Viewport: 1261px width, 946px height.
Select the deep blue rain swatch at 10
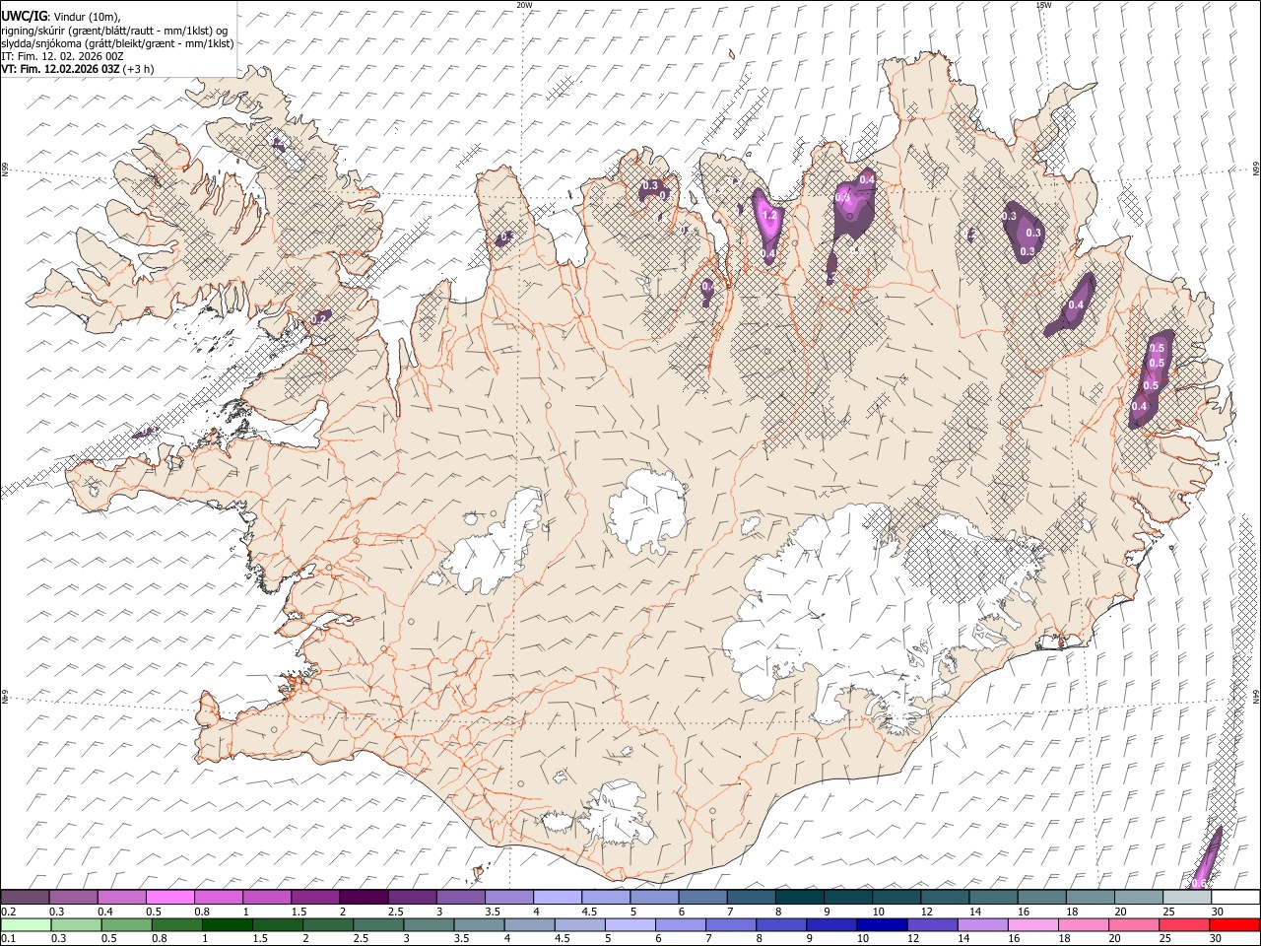coord(881,924)
